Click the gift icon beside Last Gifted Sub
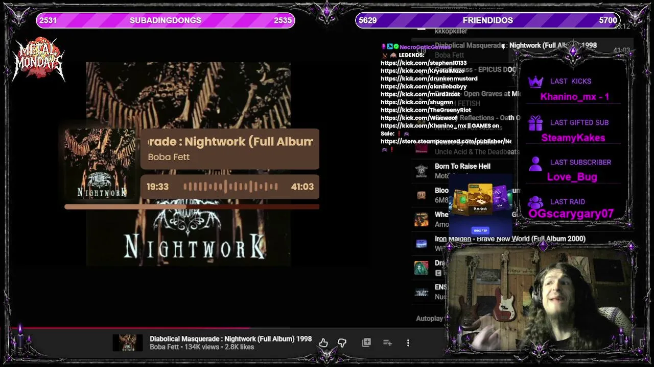 pos(535,123)
